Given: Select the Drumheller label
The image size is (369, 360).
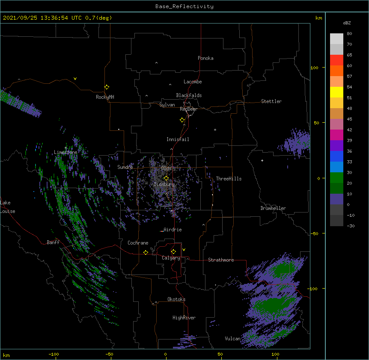Looking at the screenshot, I should coord(273,208).
